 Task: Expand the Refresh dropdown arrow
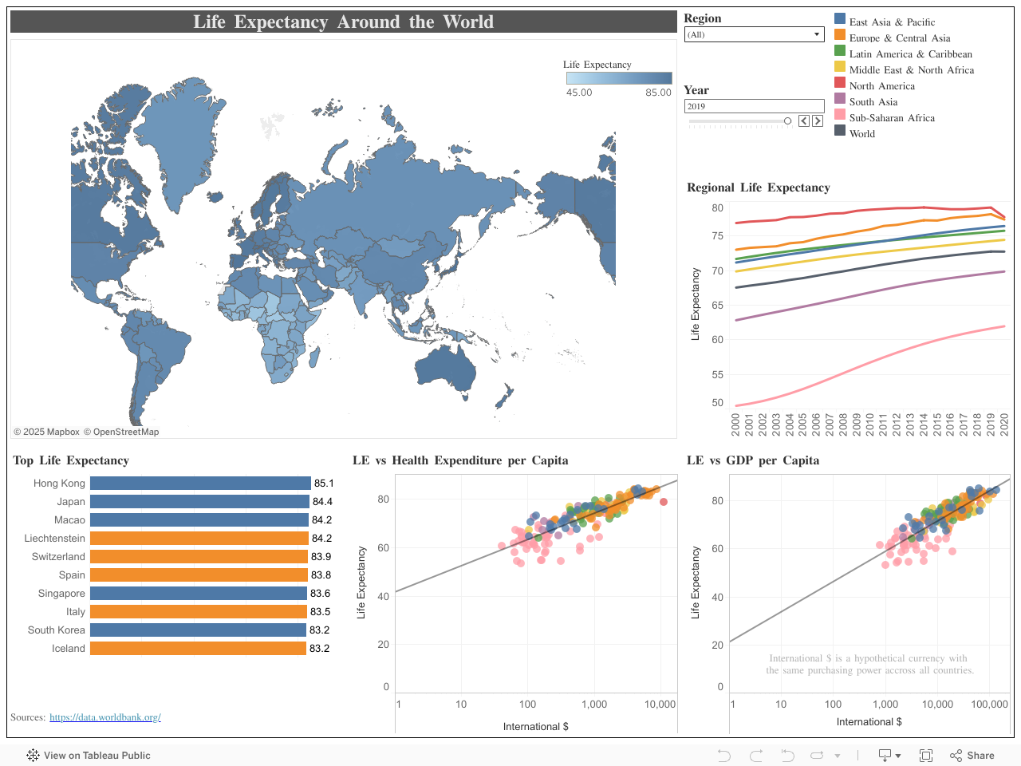pyautogui.click(x=838, y=756)
